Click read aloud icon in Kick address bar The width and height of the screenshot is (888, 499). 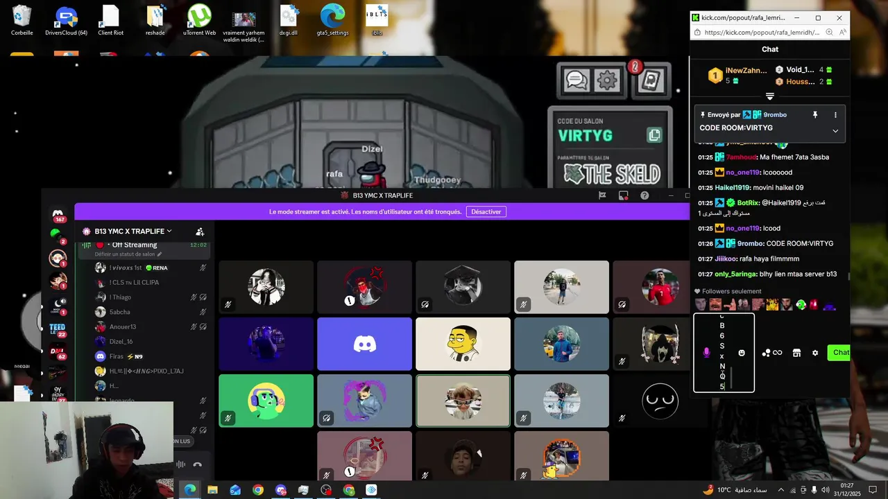pyautogui.click(x=842, y=33)
